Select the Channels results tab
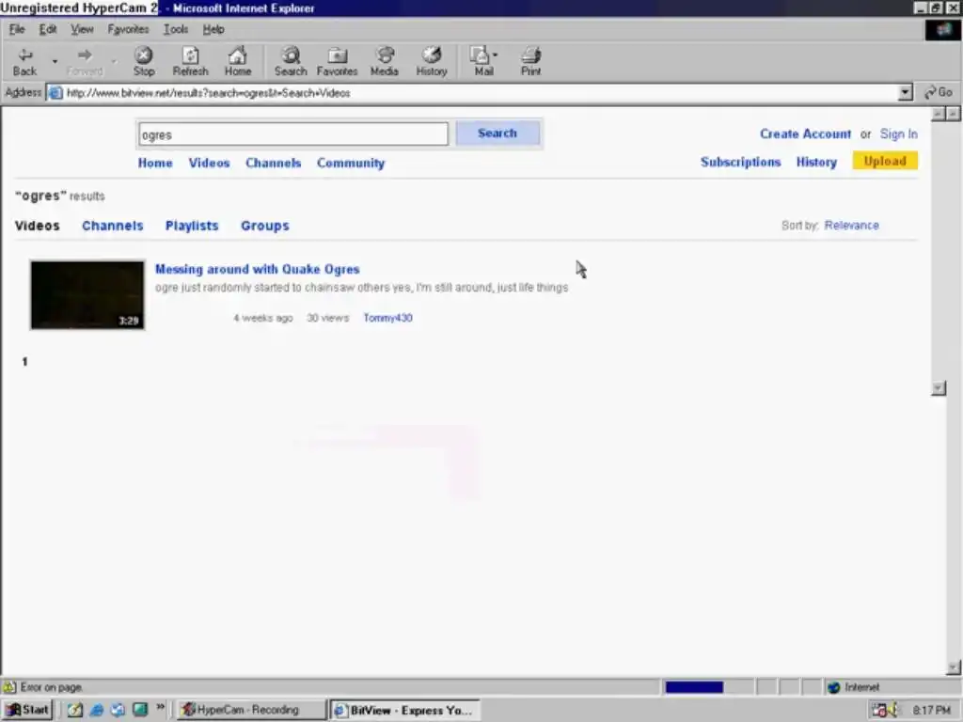This screenshot has width=963, height=722. pyautogui.click(x=113, y=226)
